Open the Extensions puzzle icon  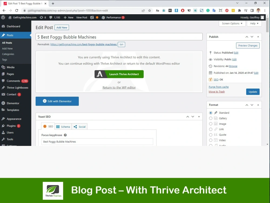pos(239,11)
